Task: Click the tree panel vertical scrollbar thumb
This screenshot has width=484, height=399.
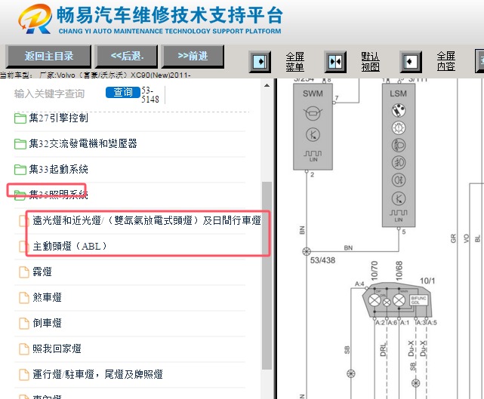Action: [x=267, y=275]
